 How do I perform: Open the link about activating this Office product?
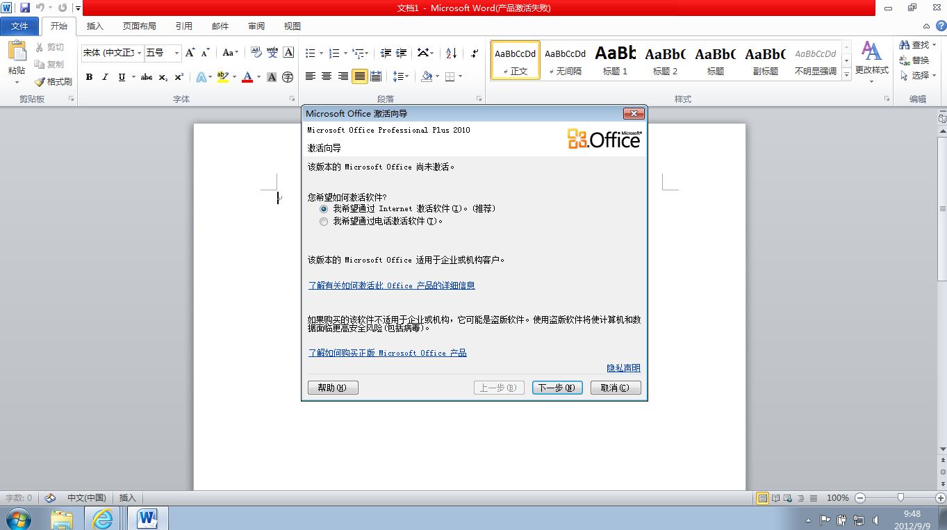click(x=392, y=285)
